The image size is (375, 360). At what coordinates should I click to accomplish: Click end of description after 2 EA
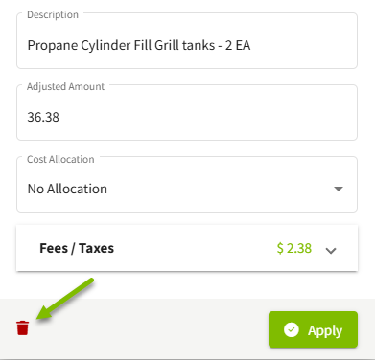[250, 45]
